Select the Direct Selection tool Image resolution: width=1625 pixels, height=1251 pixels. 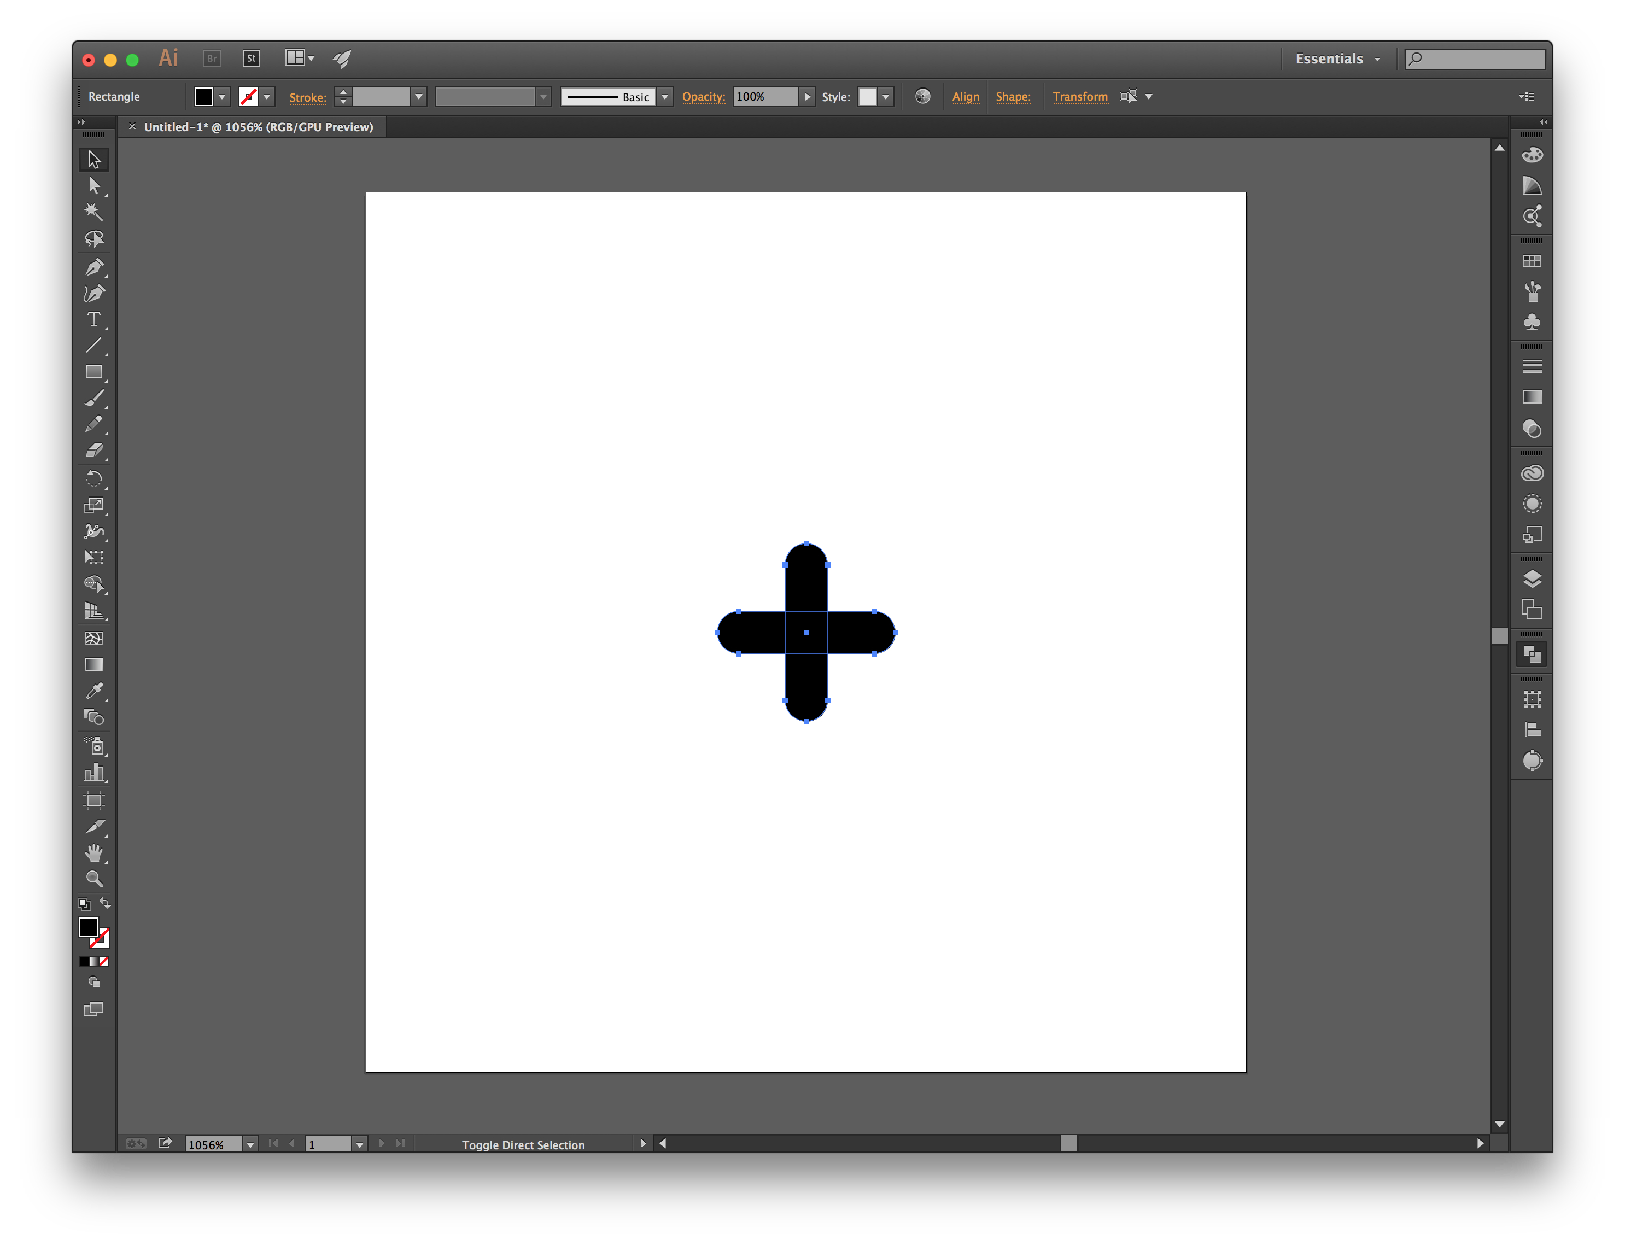coord(93,185)
